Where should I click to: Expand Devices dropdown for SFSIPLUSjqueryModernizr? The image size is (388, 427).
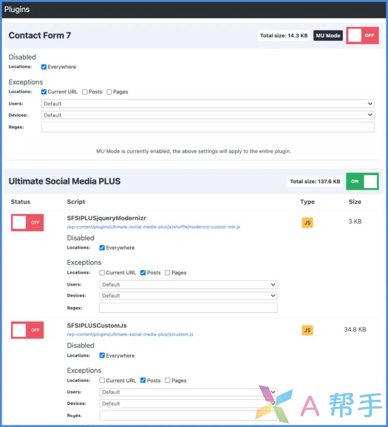pyautogui.click(x=188, y=296)
